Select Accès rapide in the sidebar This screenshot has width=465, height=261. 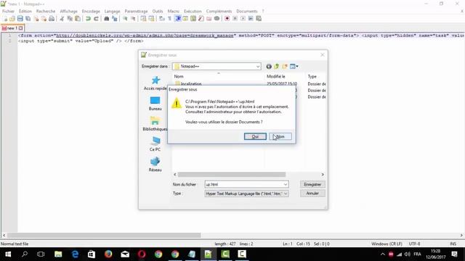tap(155, 83)
